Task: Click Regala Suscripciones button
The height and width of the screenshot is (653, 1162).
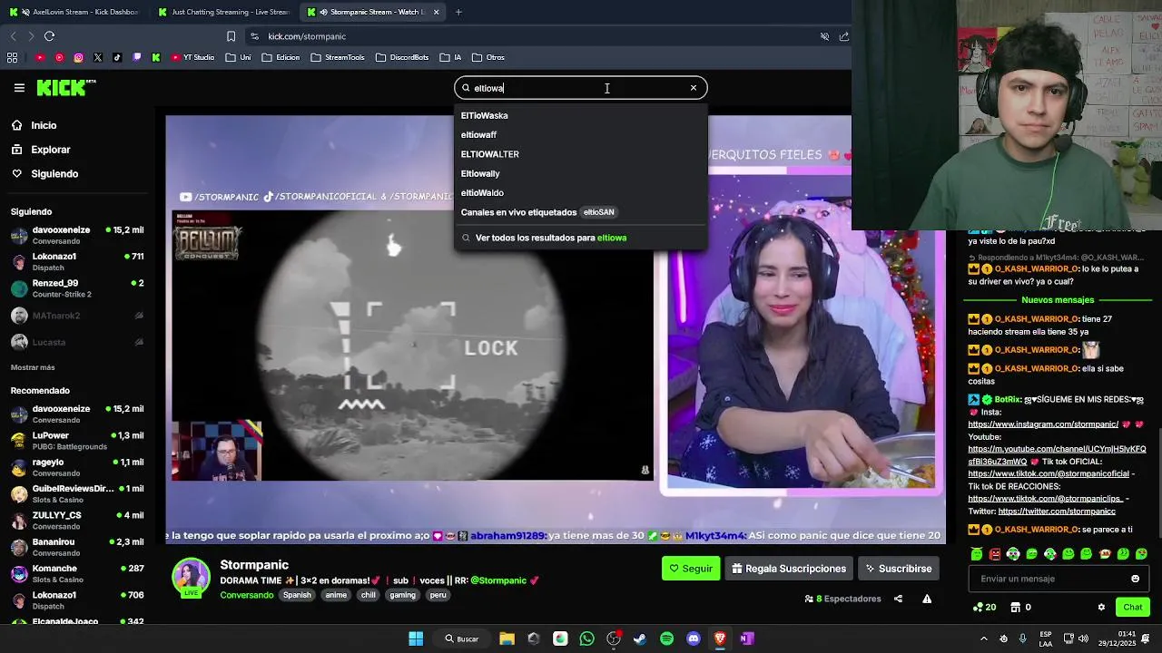Action: (789, 569)
